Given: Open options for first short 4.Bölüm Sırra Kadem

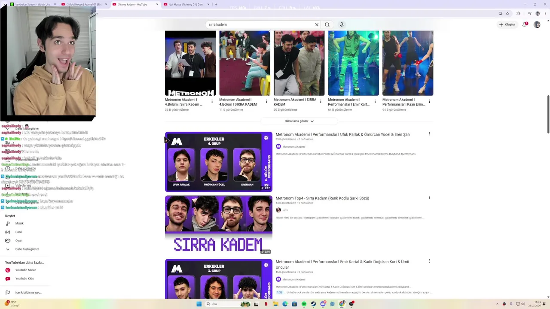Looking at the screenshot, I should click(212, 101).
